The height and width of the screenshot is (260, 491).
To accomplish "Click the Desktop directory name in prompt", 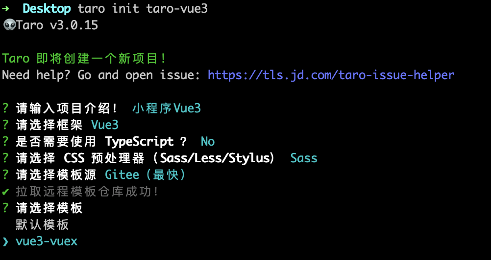I will click(47, 9).
